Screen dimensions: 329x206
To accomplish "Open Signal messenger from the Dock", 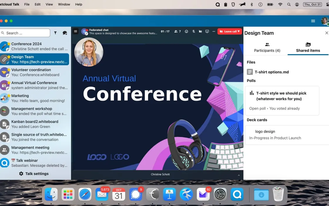I will pyautogui.click(x=135, y=194).
